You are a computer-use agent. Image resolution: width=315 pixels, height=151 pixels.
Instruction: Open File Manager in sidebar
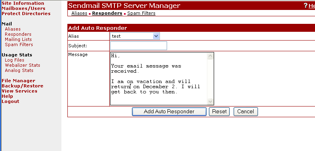point(18,81)
